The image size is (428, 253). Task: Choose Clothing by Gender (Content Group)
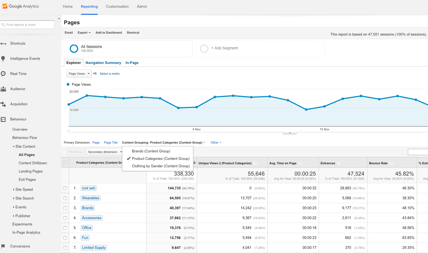coord(158,166)
